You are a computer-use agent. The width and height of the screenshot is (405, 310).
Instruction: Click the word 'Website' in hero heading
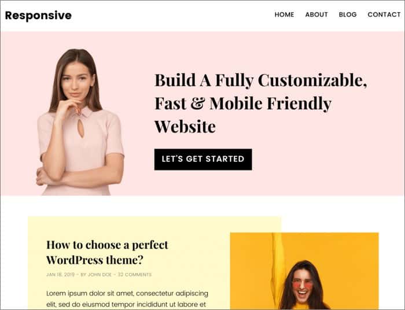(185, 127)
